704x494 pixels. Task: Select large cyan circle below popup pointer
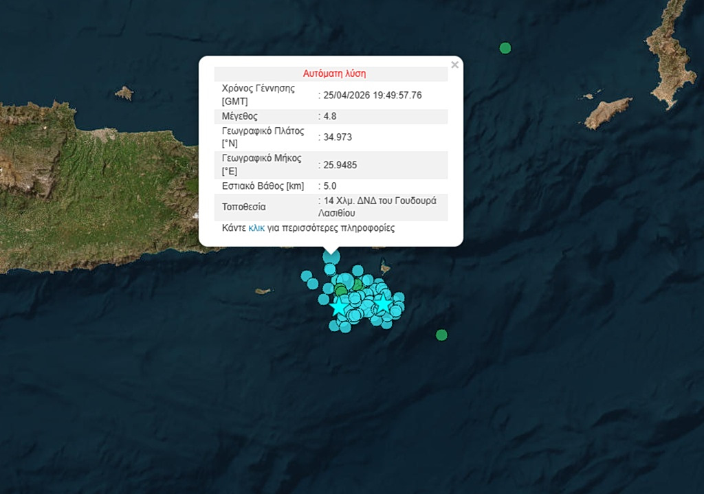tap(331, 257)
